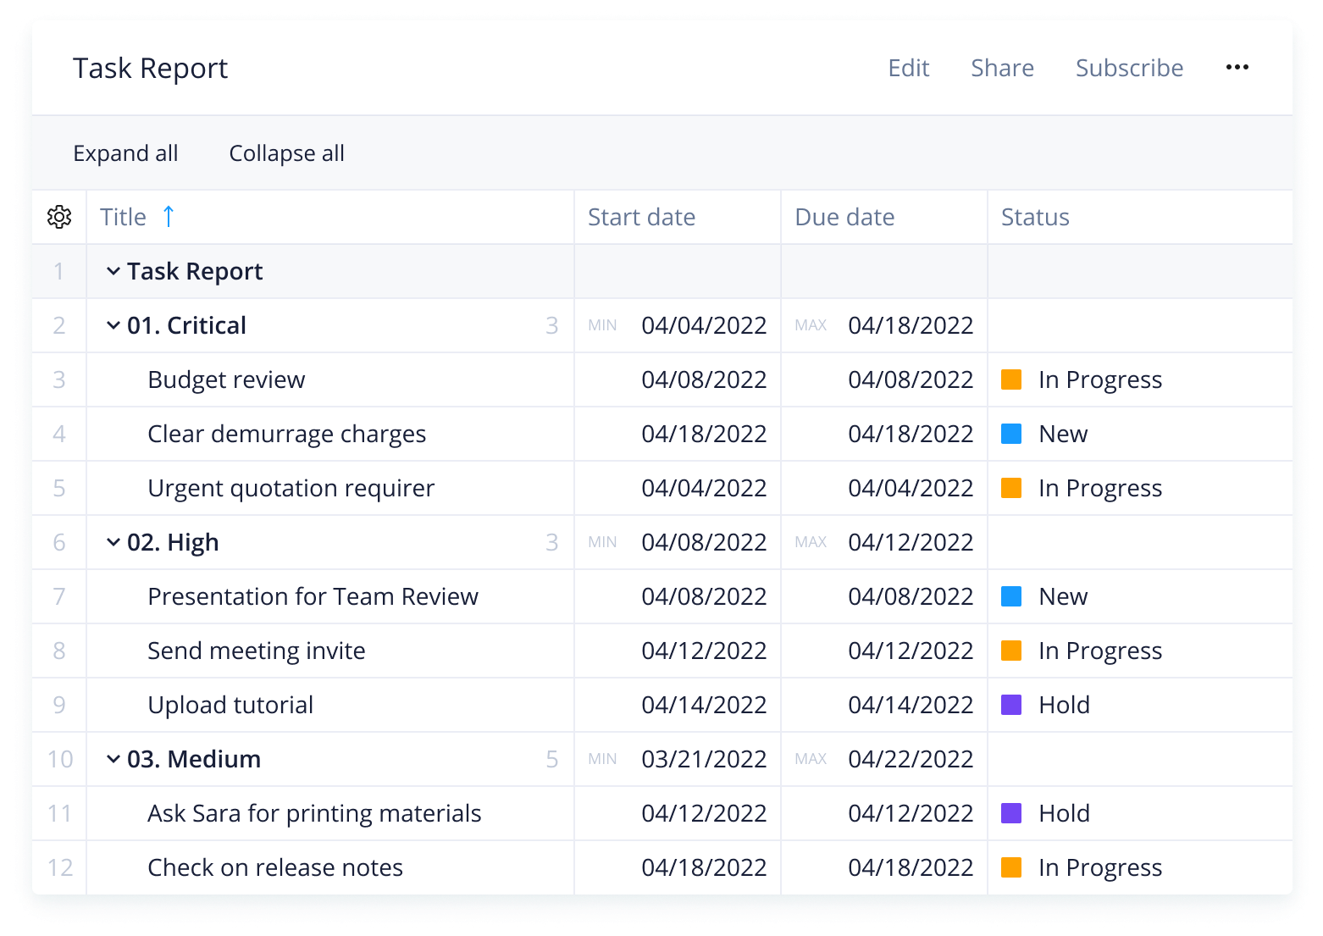Click orange status swatch for Budget review
The image size is (1323, 936).
pos(1011,379)
